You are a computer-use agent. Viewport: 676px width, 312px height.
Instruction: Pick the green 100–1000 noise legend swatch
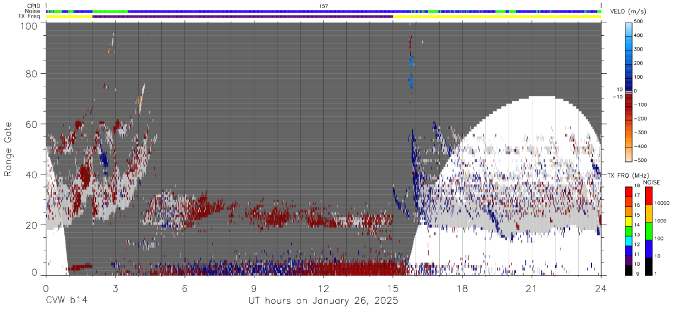[648, 231]
